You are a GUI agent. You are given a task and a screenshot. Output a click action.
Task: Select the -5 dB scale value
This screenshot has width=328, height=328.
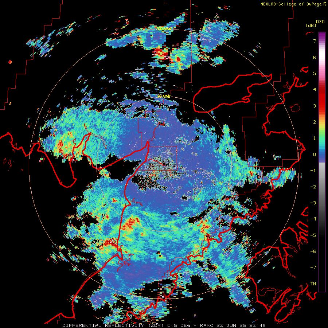click(313, 235)
